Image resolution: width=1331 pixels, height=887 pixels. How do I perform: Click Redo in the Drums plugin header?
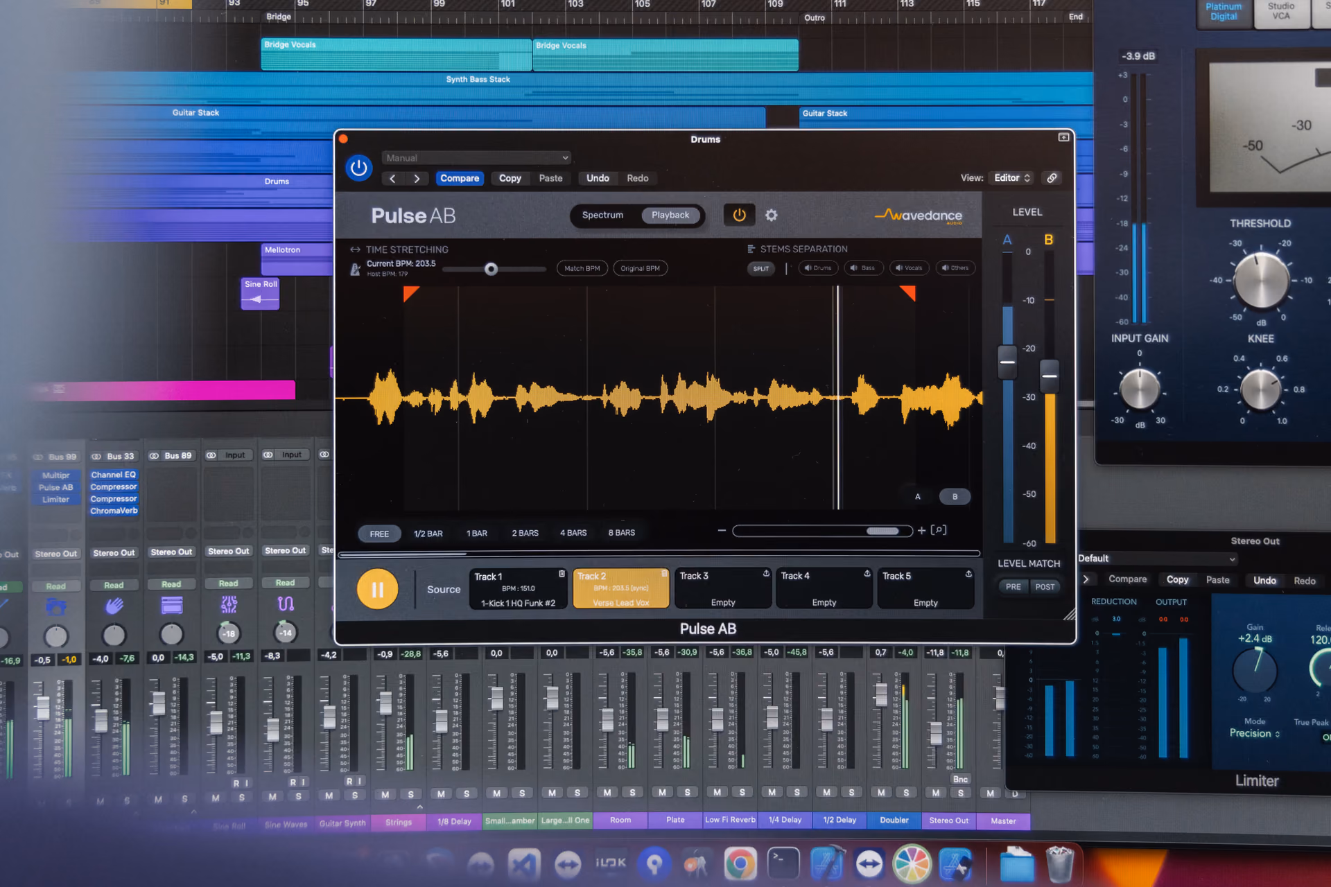tap(638, 178)
